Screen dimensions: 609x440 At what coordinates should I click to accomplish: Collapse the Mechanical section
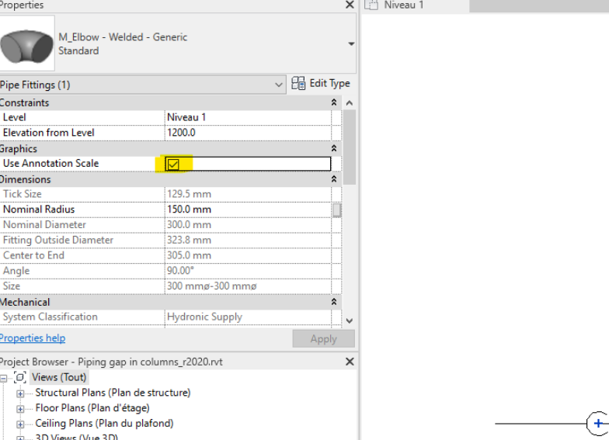(334, 302)
